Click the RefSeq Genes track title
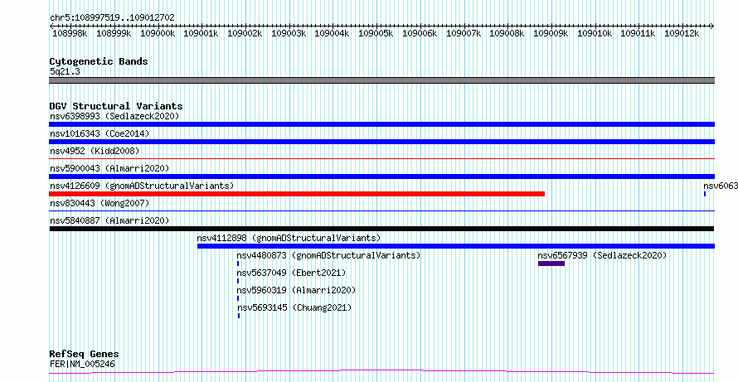The height and width of the screenshot is (382, 738). pyautogui.click(x=85, y=355)
